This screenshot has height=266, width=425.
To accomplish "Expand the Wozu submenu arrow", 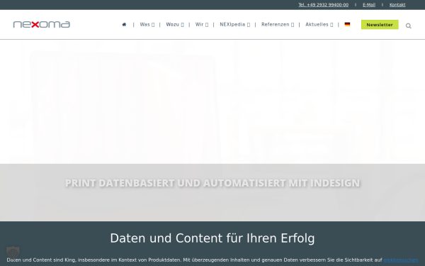I will click(183, 25).
